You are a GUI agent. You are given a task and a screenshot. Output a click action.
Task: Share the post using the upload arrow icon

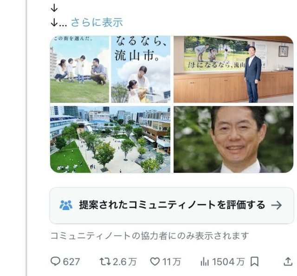pyautogui.click(x=288, y=262)
